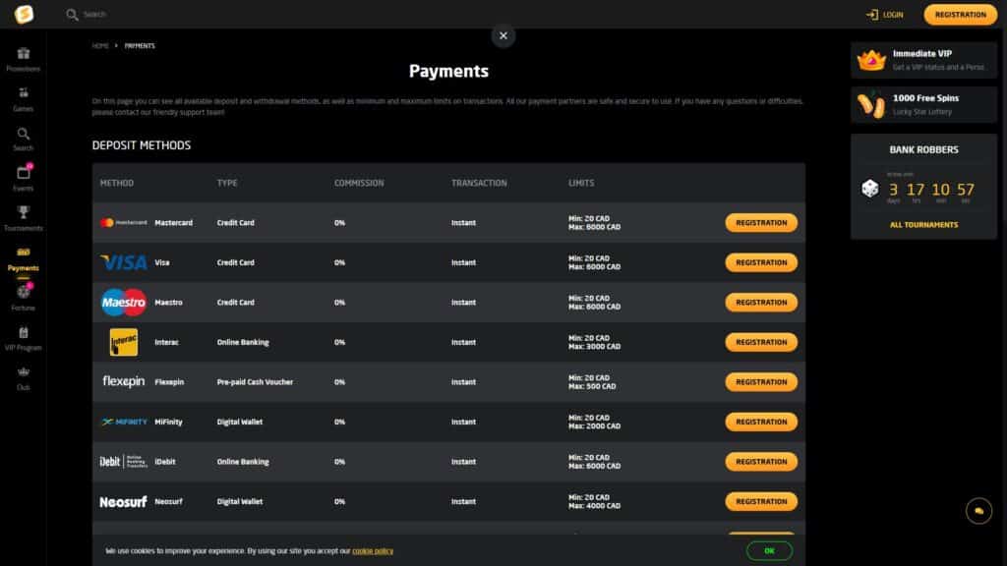Click the Mastercard logo
This screenshot has height=566, width=1007.
click(124, 223)
